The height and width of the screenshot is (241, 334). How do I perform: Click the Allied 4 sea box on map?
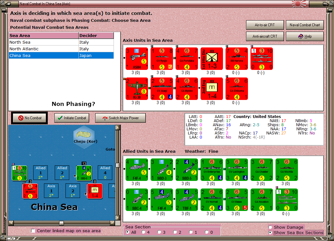click(105, 173)
